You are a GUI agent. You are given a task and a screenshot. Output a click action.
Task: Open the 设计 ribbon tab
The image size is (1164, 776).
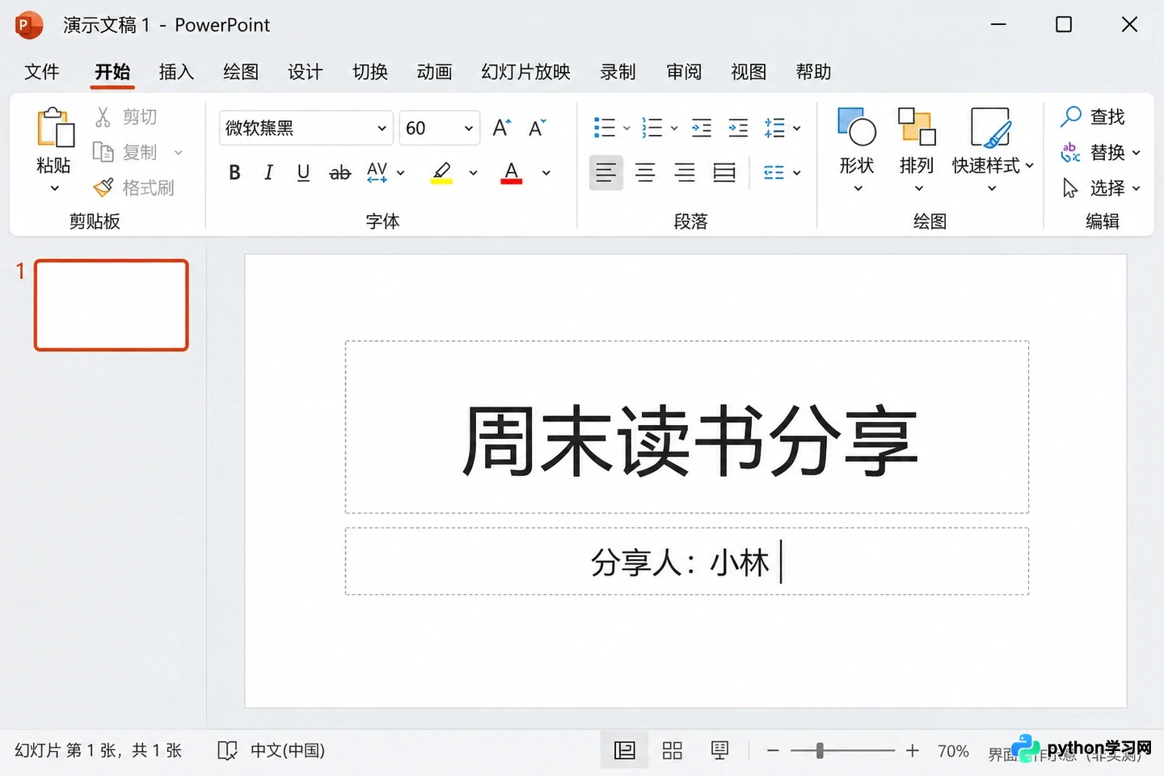(306, 72)
